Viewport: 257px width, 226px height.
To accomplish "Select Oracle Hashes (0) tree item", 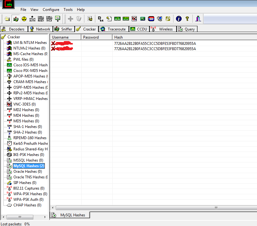I will 27,172.
